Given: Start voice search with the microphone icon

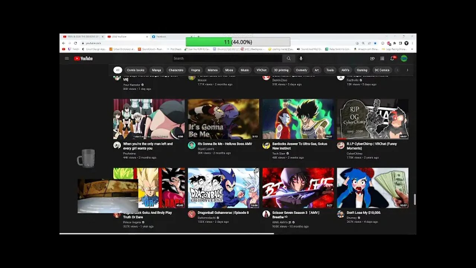Looking at the screenshot, I should point(301,58).
